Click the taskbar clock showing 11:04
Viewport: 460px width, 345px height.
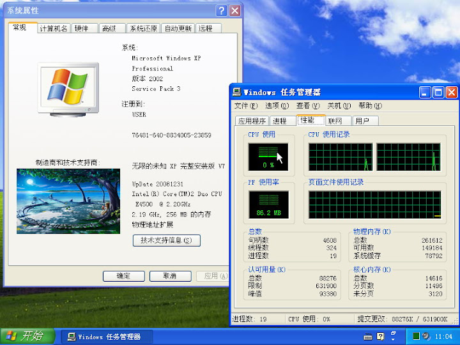443,337
